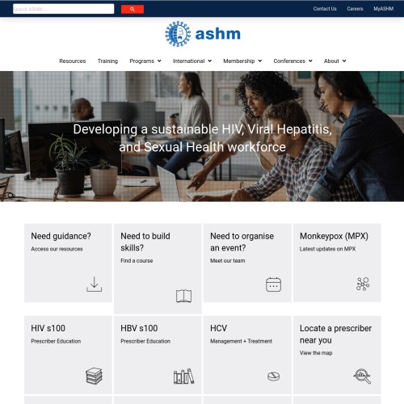The width and height of the screenshot is (404, 404).
Task: Expand the Conferences dropdown menu
Action: [x=292, y=61]
